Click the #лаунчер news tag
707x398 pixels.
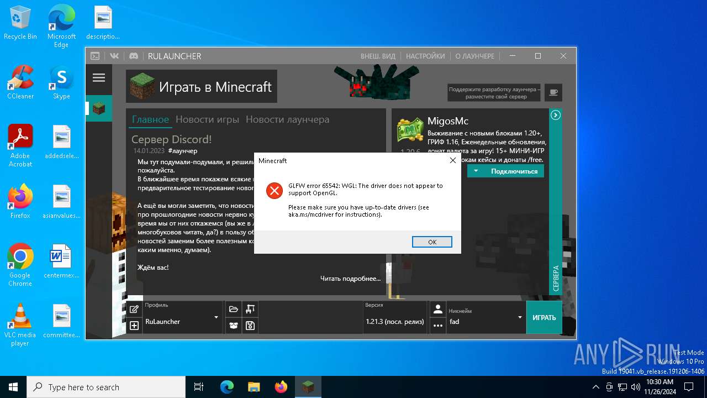[183, 151]
